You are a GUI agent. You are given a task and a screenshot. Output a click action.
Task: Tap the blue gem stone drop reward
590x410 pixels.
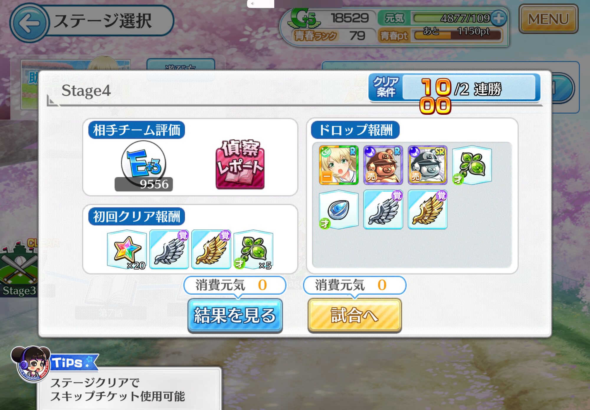click(x=339, y=210)
